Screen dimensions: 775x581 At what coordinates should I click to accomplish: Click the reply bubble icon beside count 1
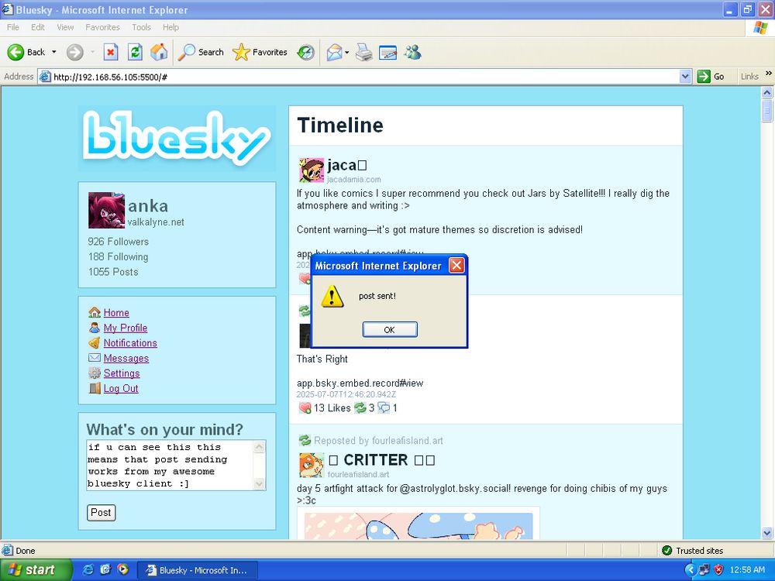click(x=384, y=408)
